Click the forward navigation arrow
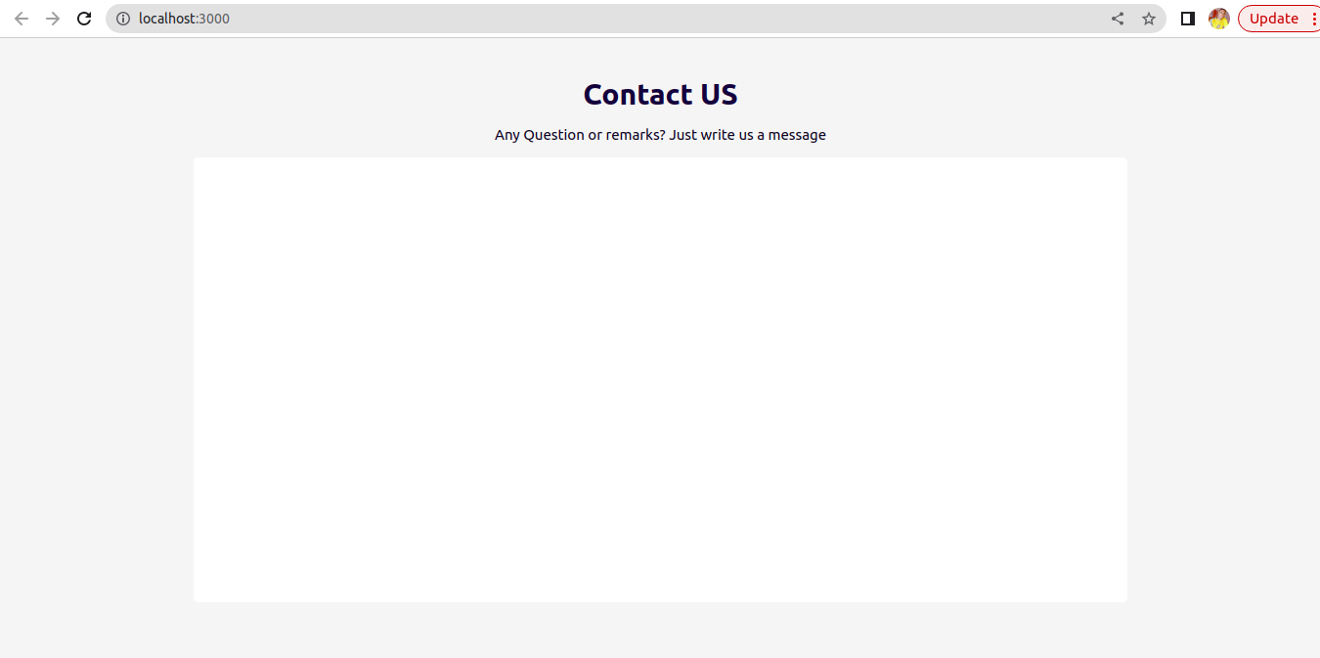Viewport: 1320px width, 658px height. 53,19
